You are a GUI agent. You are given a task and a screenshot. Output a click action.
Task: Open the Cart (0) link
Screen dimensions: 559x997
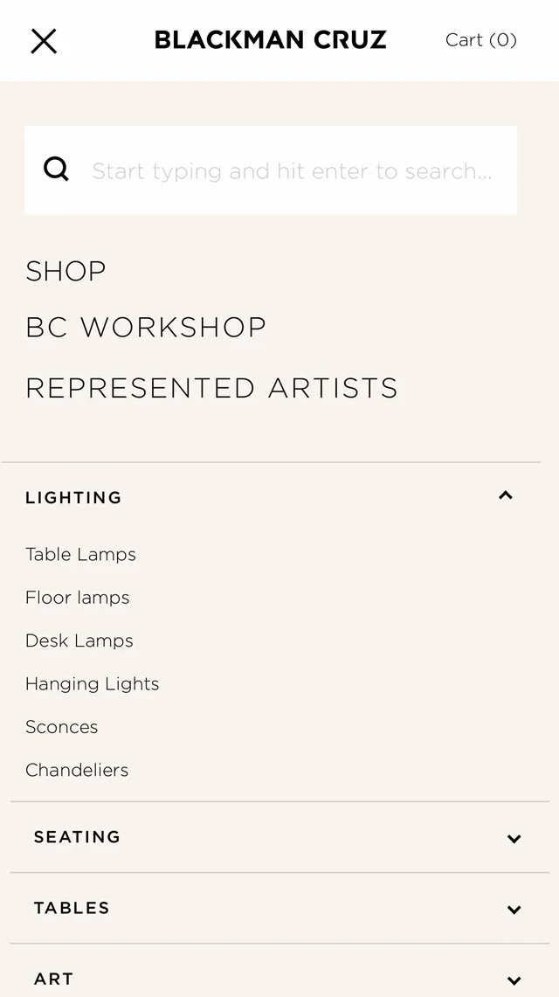(x=480, y=40)
